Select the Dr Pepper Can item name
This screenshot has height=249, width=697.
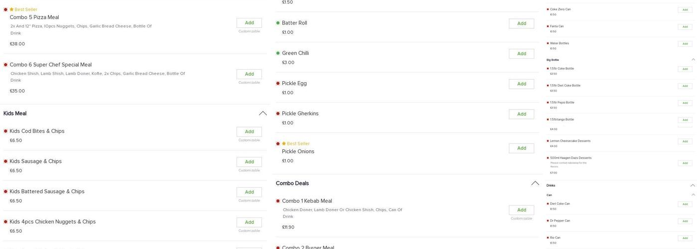(x=560, y=221)
